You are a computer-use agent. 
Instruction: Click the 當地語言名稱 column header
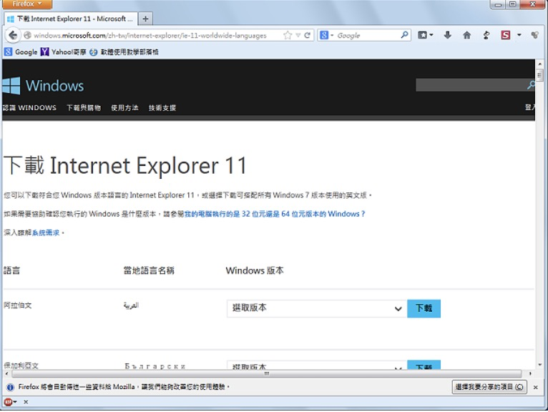pos(149,270)
